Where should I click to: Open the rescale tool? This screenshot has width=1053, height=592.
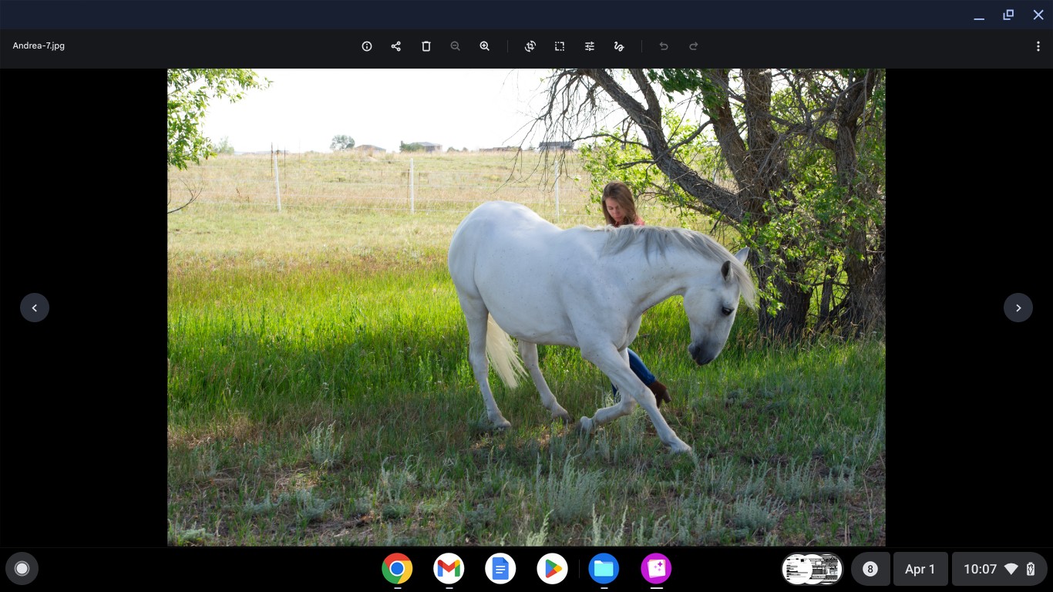click(560, 46)
